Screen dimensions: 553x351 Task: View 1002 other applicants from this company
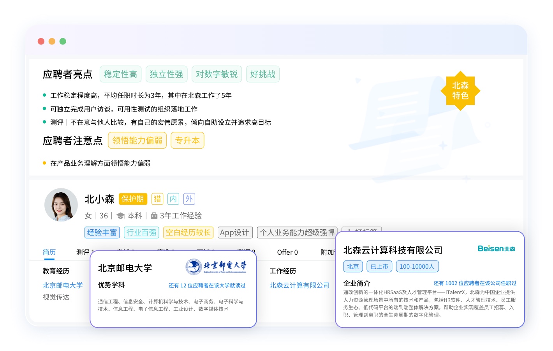tap(475, 283)
